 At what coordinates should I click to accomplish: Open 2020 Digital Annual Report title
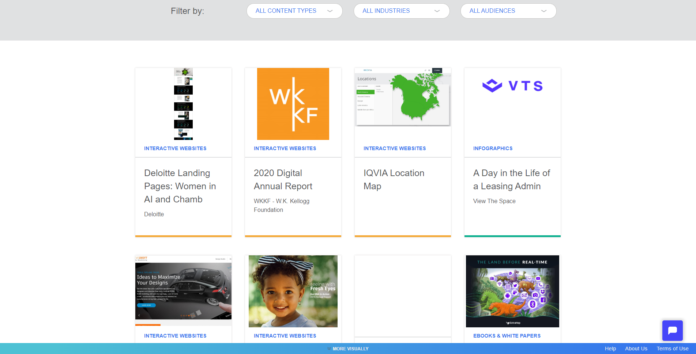283,179
